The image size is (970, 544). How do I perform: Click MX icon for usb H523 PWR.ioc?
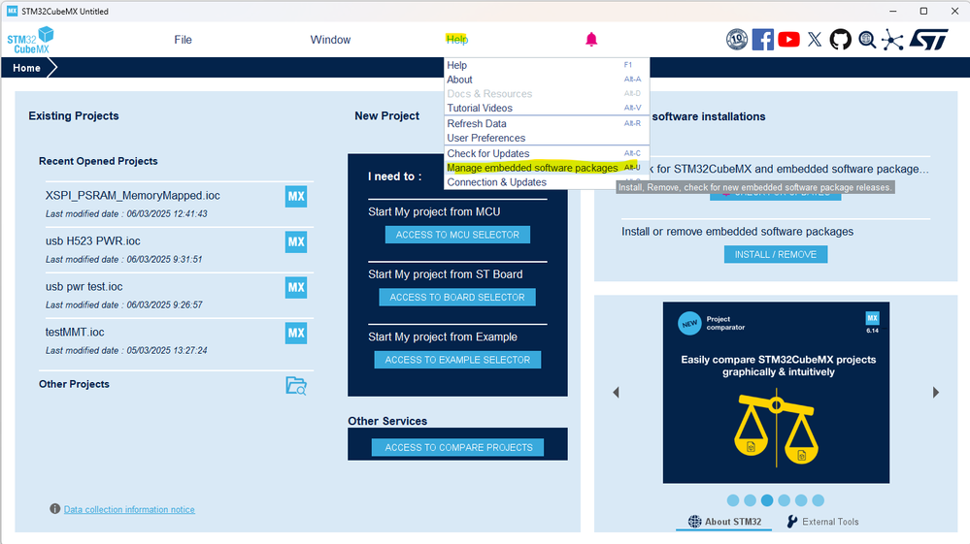296,242
